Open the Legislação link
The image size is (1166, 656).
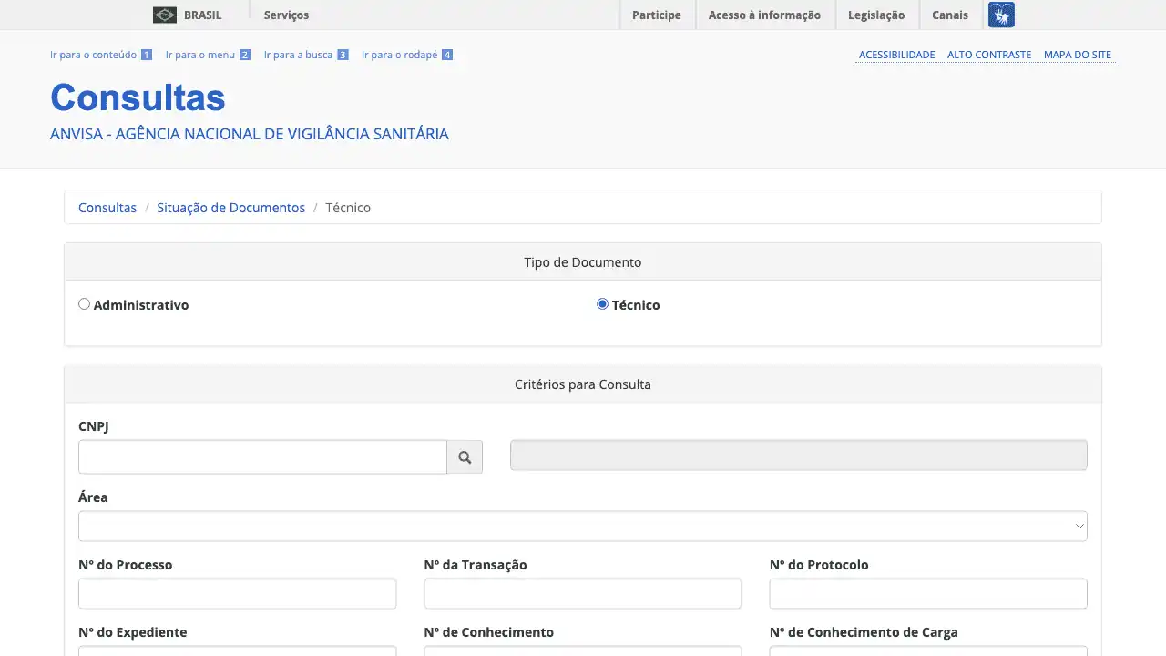coord(875,15)
